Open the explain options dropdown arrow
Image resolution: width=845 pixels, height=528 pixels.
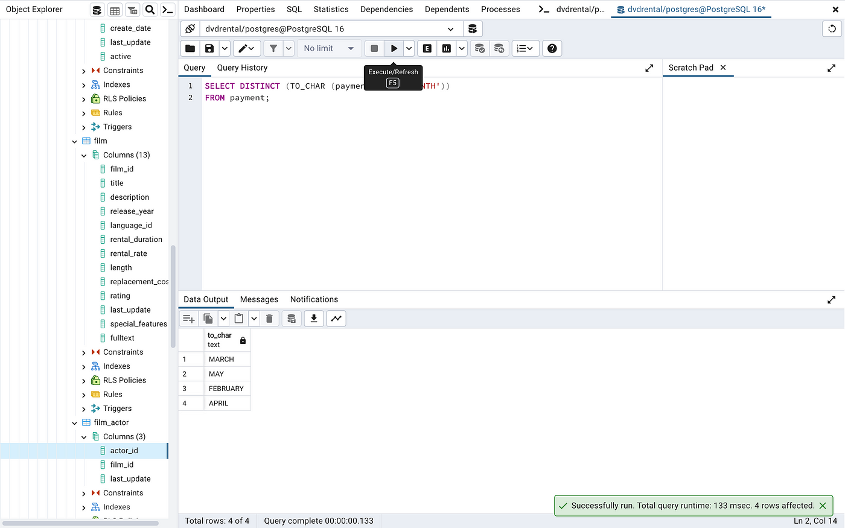462,48
